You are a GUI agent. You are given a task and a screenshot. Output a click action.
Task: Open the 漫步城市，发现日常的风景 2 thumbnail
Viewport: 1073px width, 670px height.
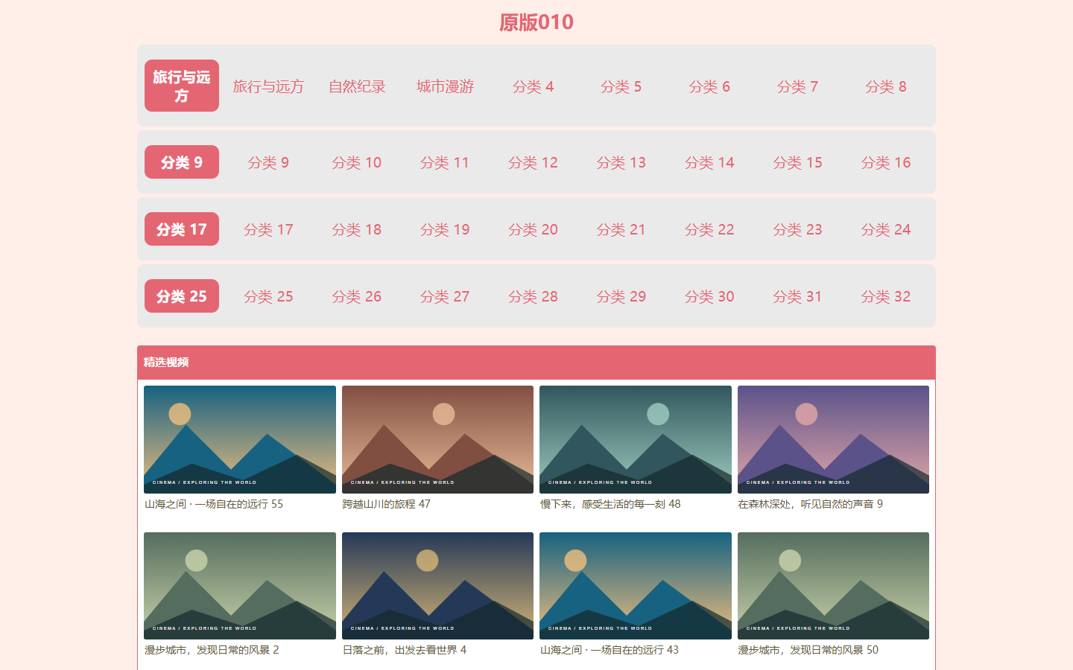[240, 586]
